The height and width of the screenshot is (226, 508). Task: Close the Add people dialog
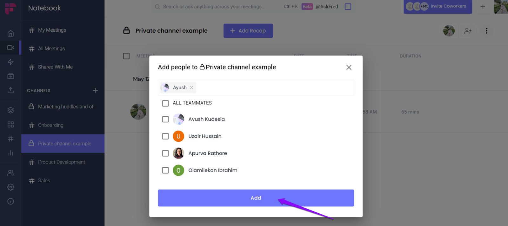point(349,68)
